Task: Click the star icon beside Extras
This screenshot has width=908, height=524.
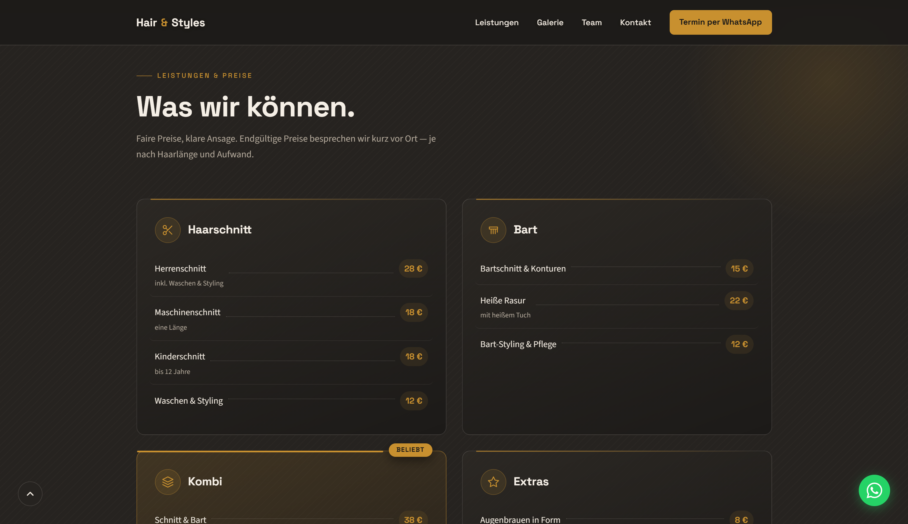Action: point(493,481)
